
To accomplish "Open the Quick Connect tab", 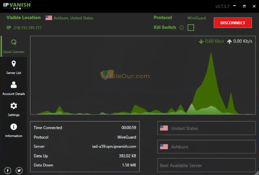I will tap(14, 46).
